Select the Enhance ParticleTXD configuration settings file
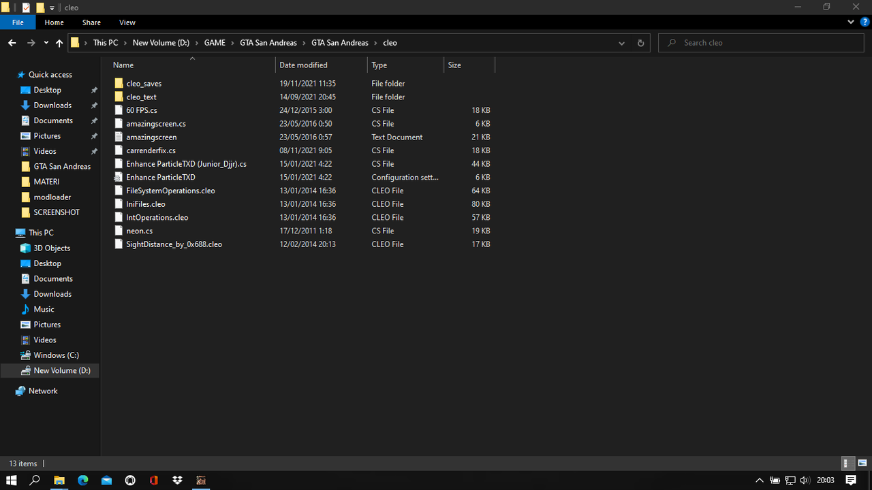The width and height of the screenshot is (872, 490). click(161, 178)
